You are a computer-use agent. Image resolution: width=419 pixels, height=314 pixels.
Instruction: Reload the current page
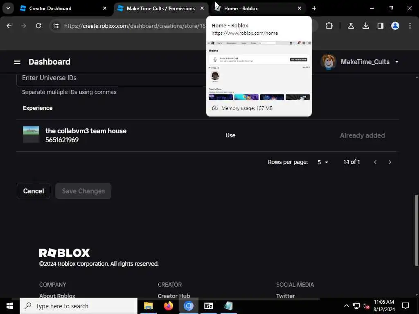coord(38,26)
